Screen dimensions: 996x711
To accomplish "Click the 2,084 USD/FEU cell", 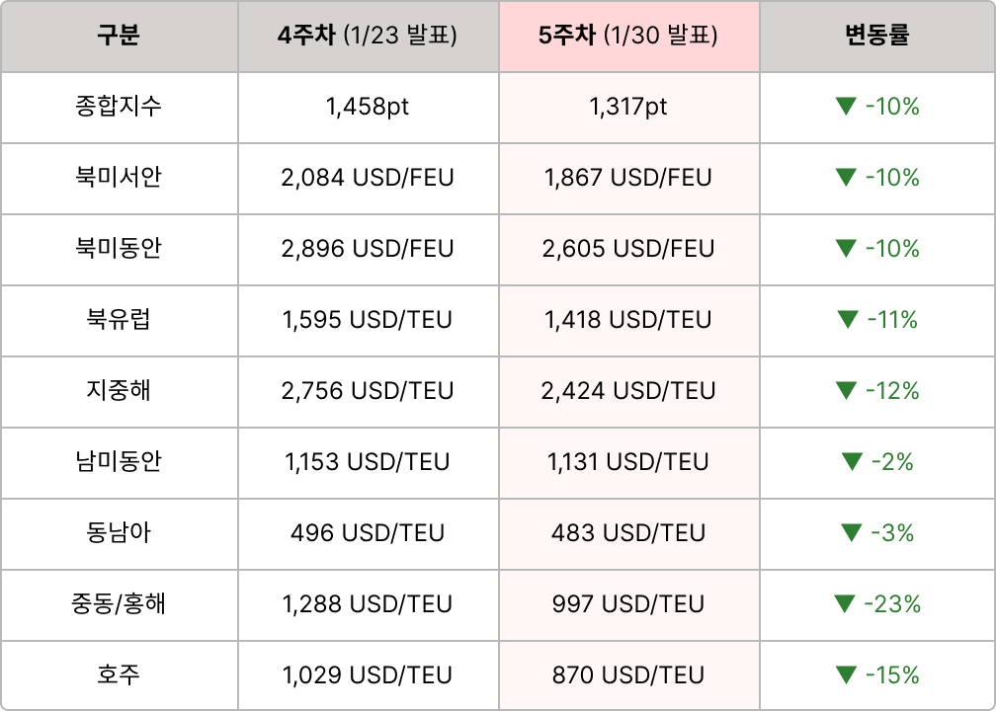I will (x=368, y=178).
